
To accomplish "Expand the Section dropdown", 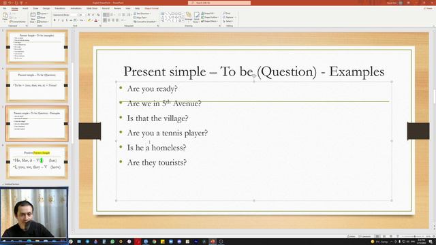I will [x=43, y=22].
